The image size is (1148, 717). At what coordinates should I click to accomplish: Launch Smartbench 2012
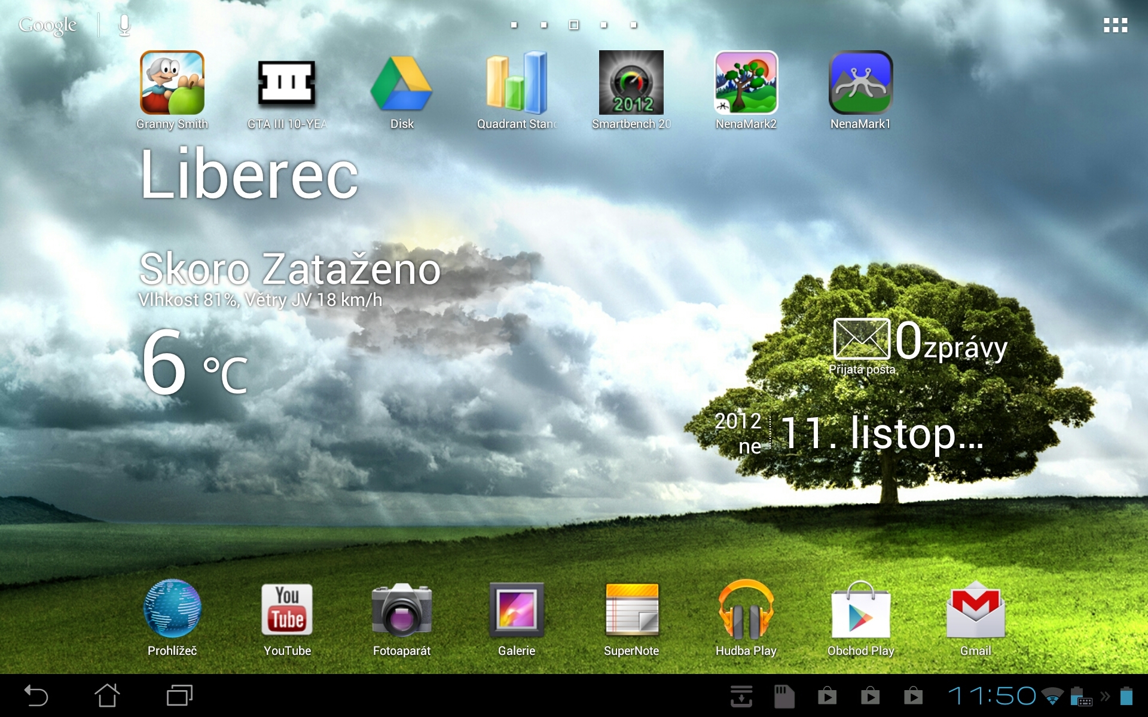pyautogui.click(x=630, y=84)
